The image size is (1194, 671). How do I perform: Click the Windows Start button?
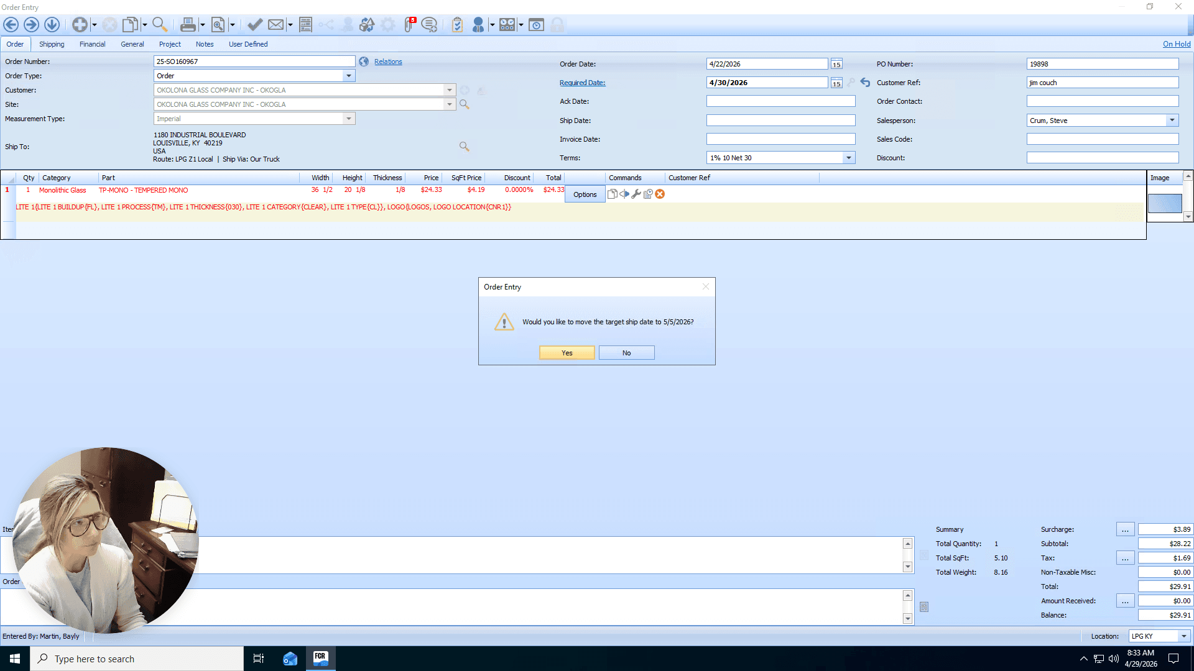point(15,659)
